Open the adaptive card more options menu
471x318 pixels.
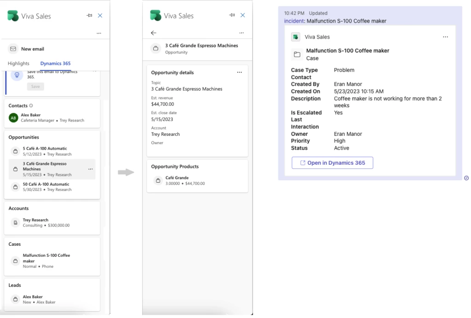[x=445, y=37]
